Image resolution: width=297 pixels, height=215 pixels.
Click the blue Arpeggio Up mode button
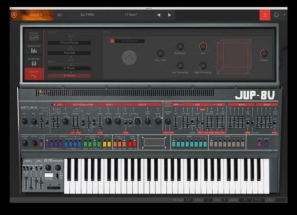[x=66, y=144]
